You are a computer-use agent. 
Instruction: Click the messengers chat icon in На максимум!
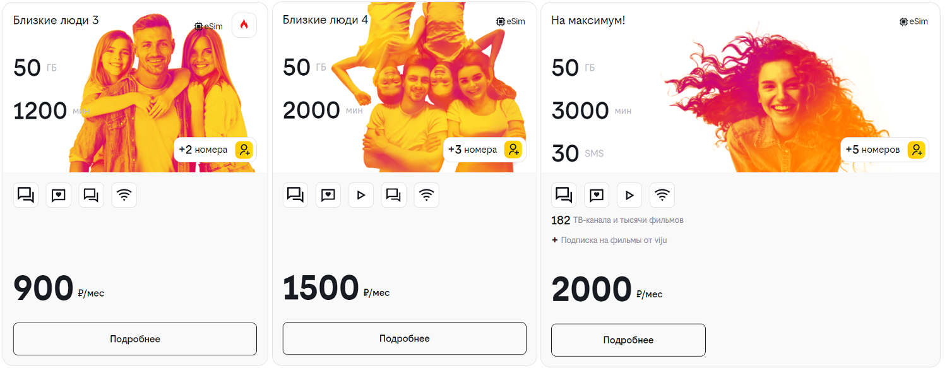pos(564,195)
